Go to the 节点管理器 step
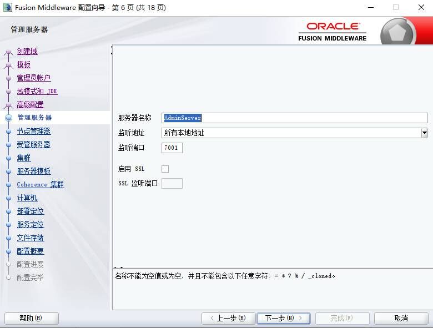This screenshot has height=328, width=433. (34, 131)
